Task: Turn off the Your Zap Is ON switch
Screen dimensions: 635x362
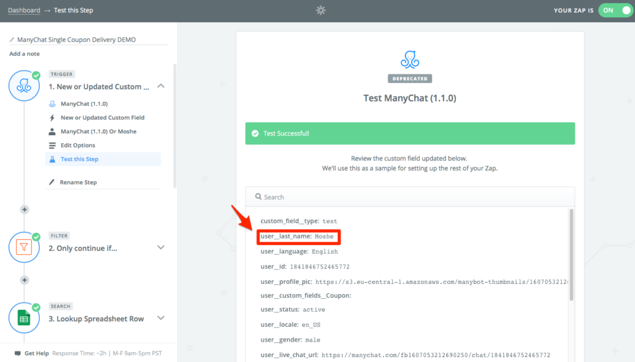Action: 616,10
